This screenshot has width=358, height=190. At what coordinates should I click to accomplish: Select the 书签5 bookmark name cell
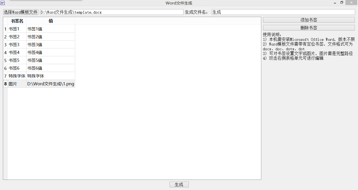pyautogui.click(x=17, y=60)
